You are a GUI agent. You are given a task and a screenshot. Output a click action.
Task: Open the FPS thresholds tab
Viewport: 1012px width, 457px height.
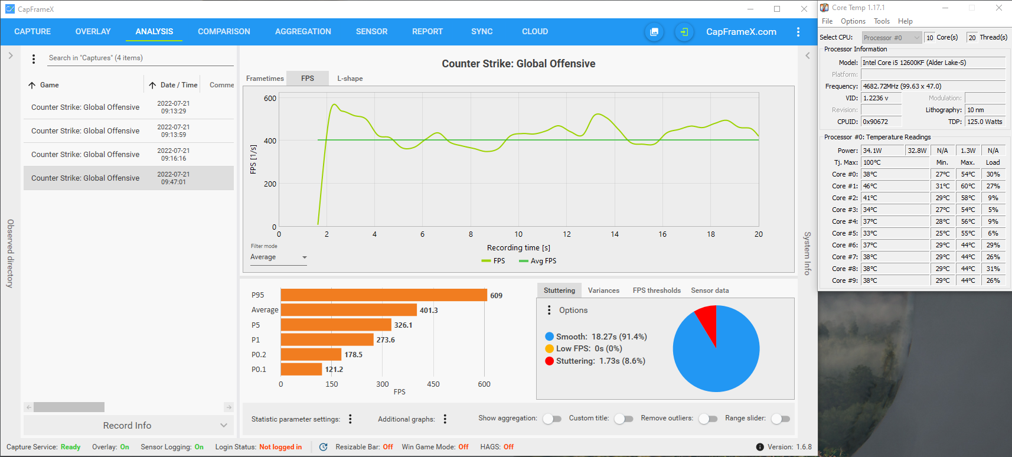pos(657,290)
